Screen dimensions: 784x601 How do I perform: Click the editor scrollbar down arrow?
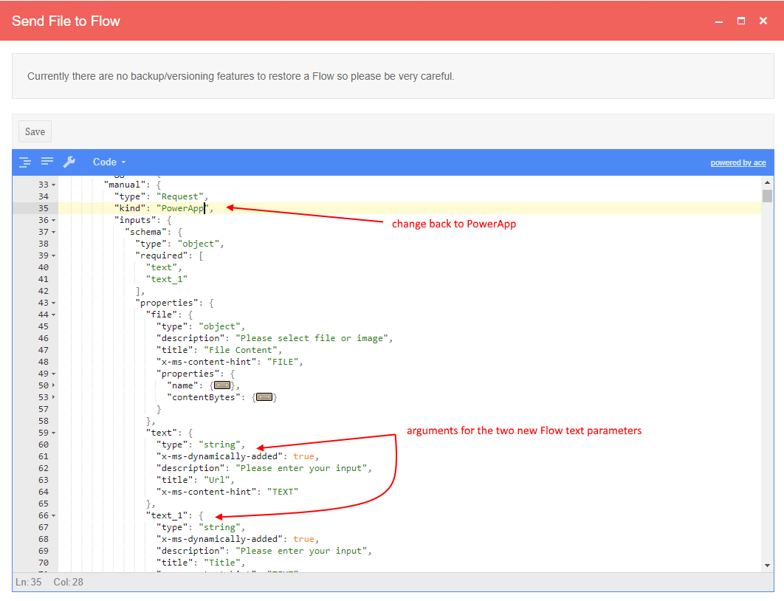coord(767,565)
